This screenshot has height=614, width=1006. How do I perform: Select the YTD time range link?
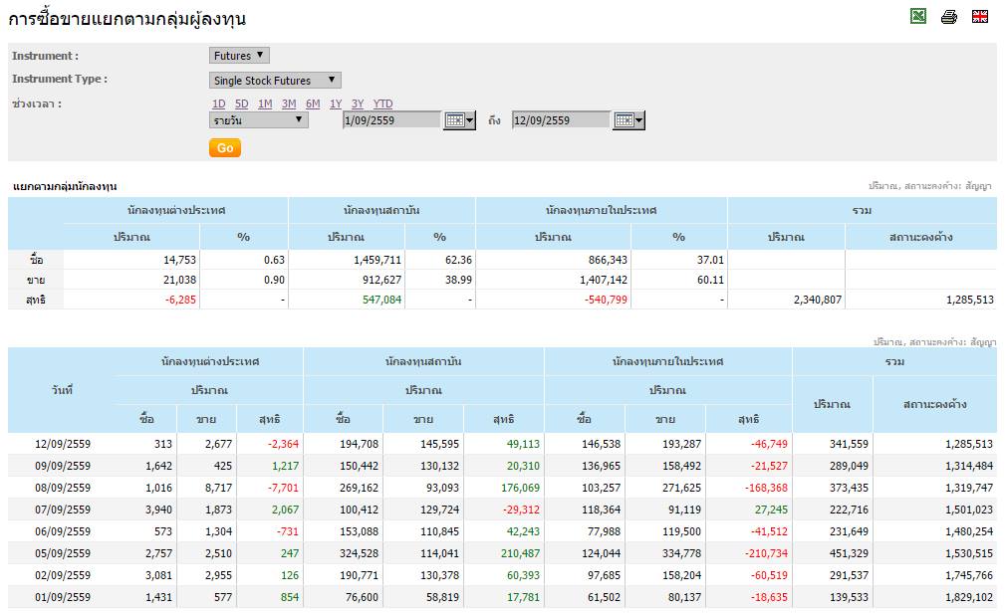[383, 103]
